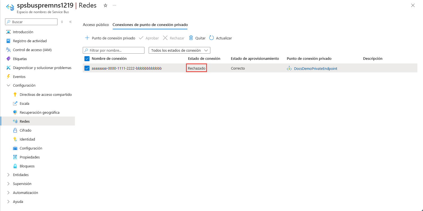
Task: Click the Propiedades bars icon
Action: [15, 157]
